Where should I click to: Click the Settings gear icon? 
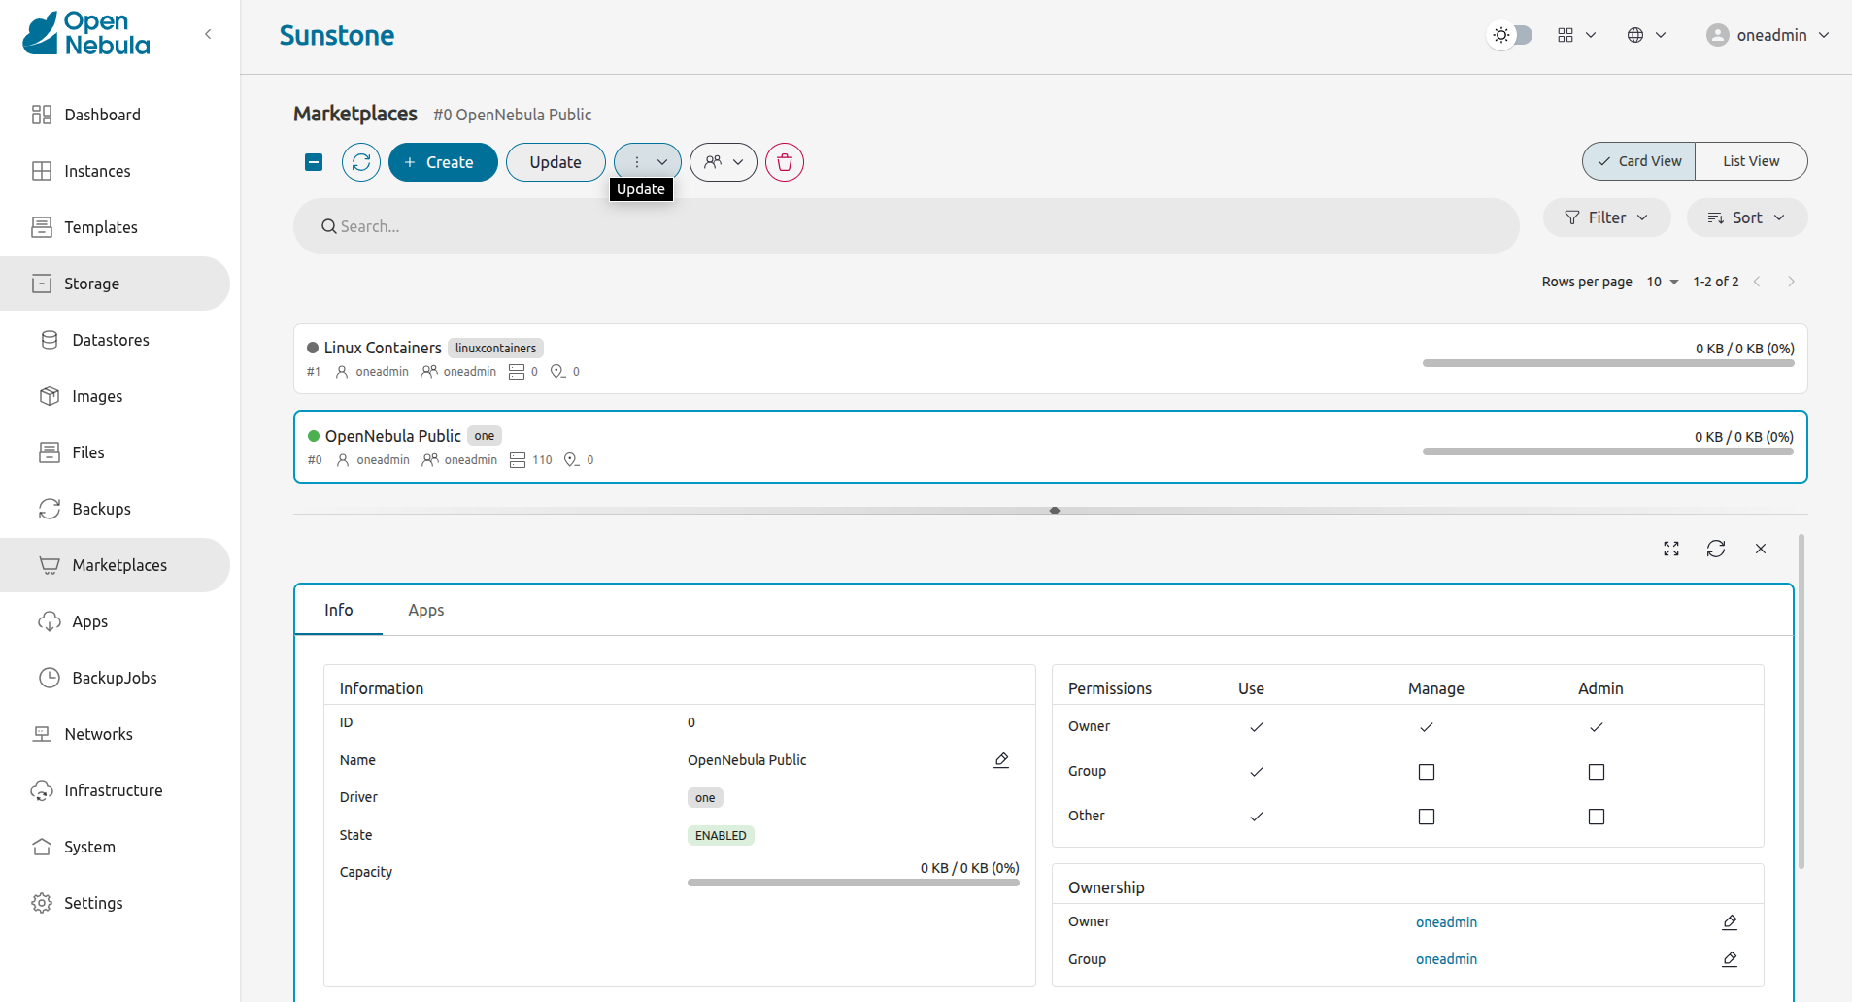(x=42, y=903)
